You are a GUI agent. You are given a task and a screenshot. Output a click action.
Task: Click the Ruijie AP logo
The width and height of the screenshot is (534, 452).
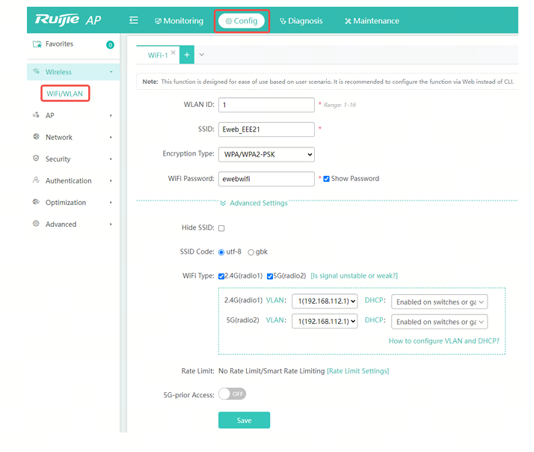[x=68, y=20]
